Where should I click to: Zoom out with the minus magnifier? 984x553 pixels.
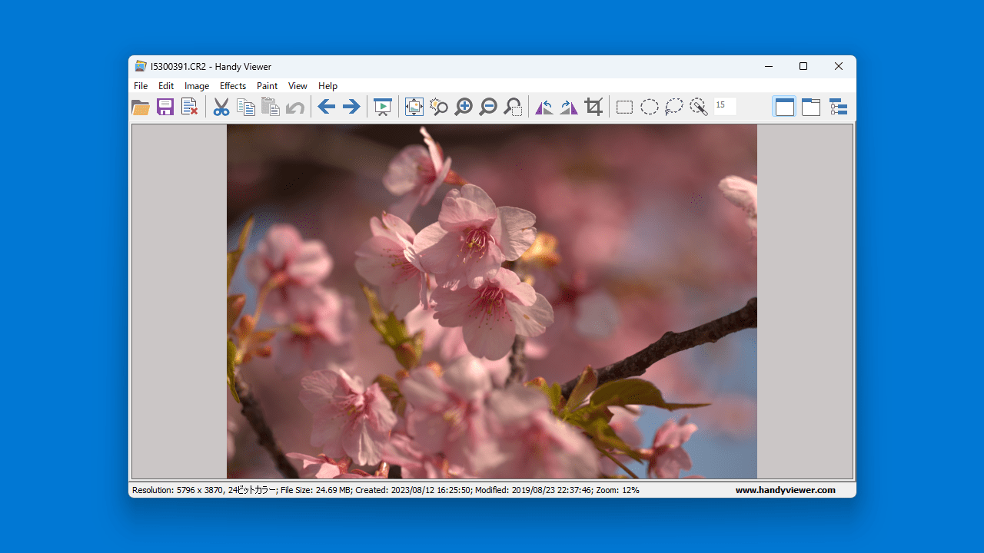coord(488,107)
